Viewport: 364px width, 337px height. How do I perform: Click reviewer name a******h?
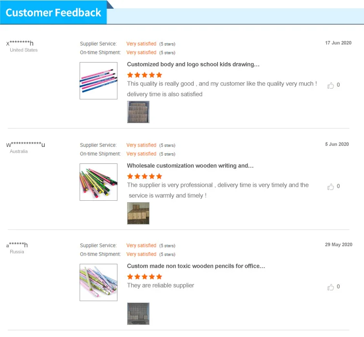(17, 245)
